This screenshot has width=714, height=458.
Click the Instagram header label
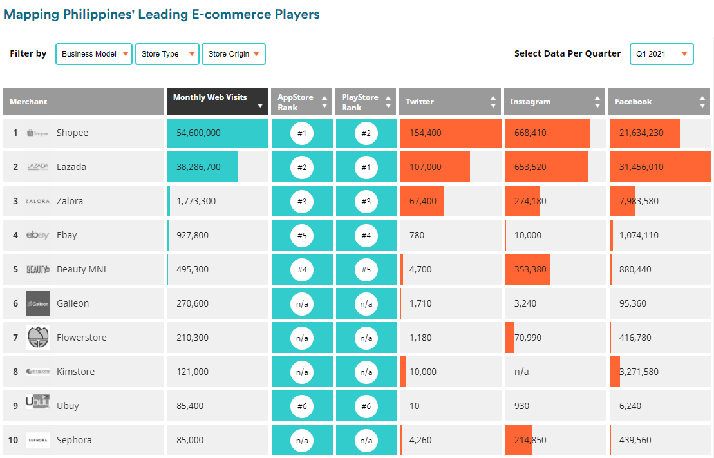(530, 102)
